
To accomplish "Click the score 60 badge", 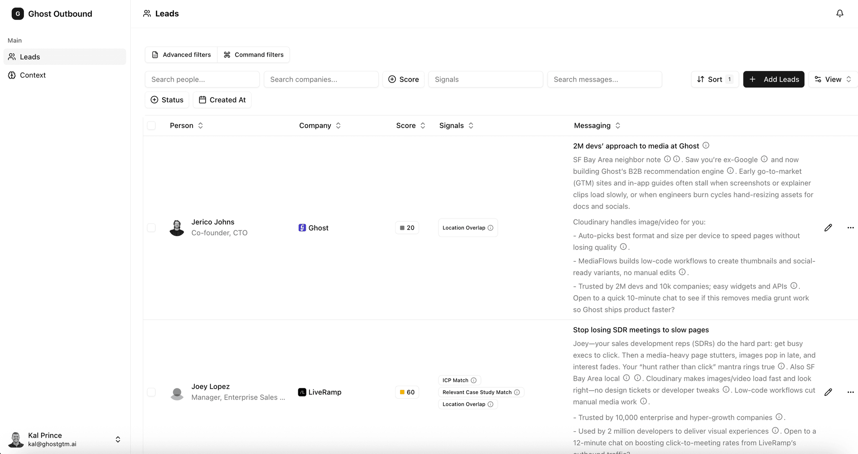I will pyautogui.click(x=407, y=392).
